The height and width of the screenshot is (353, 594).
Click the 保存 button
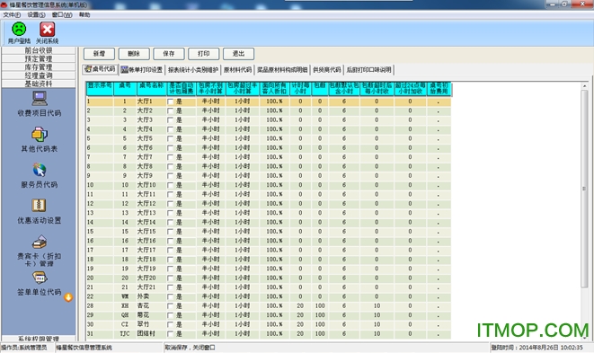(x=169, y=54)
